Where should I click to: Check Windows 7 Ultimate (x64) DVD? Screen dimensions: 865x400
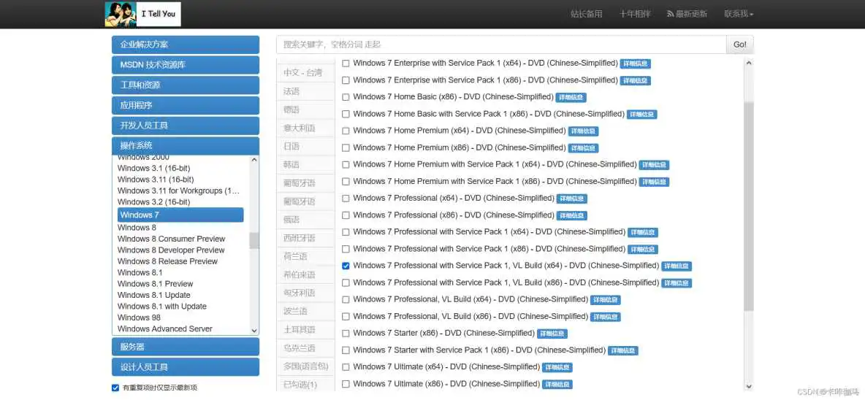346,367
